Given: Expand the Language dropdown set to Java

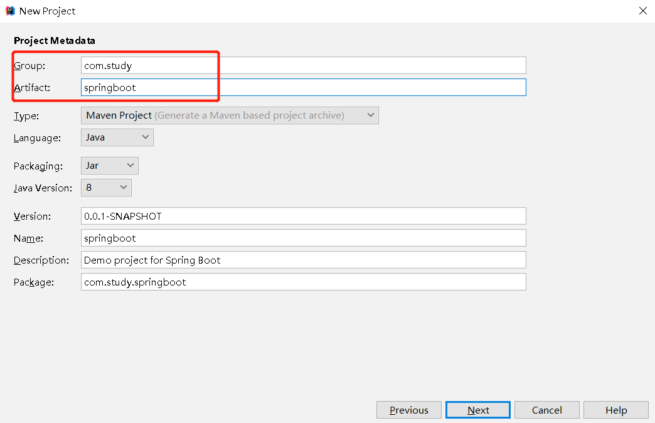Looking at the screenshot, I should (x=117, y=137).
